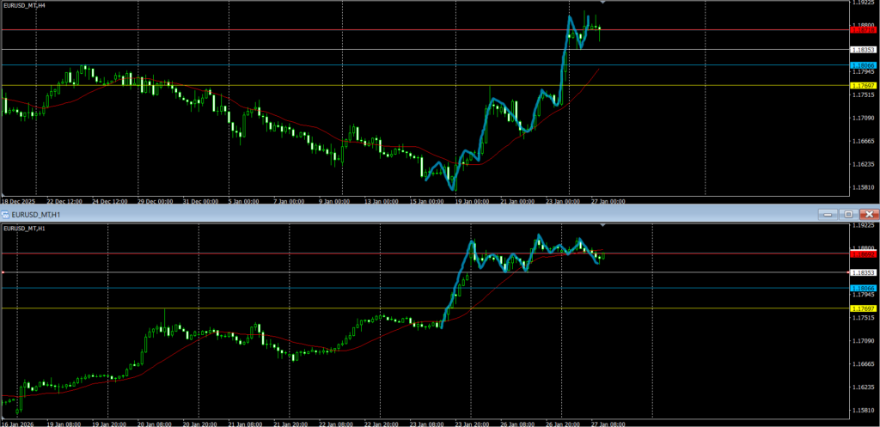Click the chart shift triangle in H4 chart
This screenshot has height=427, width=880.
(602, 3)
